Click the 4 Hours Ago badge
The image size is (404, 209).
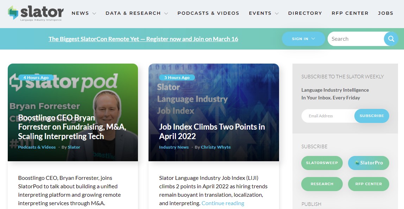tap(36, 77)
